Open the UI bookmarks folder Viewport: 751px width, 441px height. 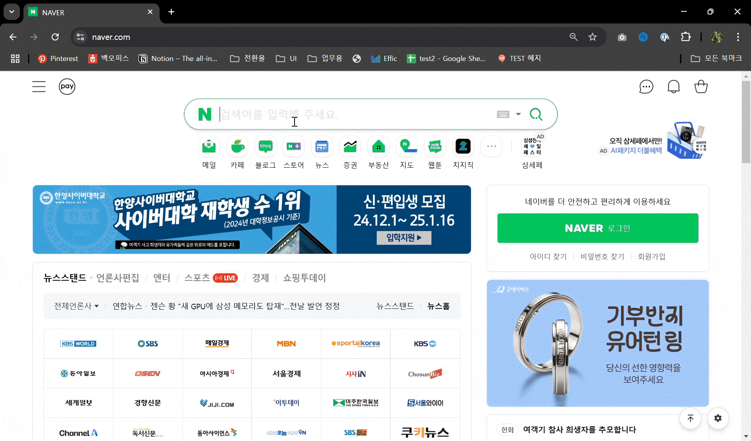[x=286, y=59]
